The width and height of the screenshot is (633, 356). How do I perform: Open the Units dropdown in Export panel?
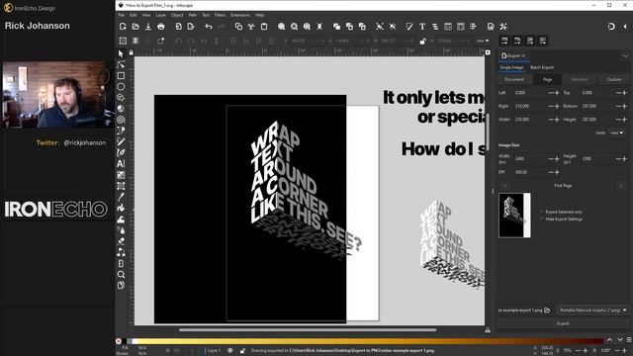click(x=617, y=133)
